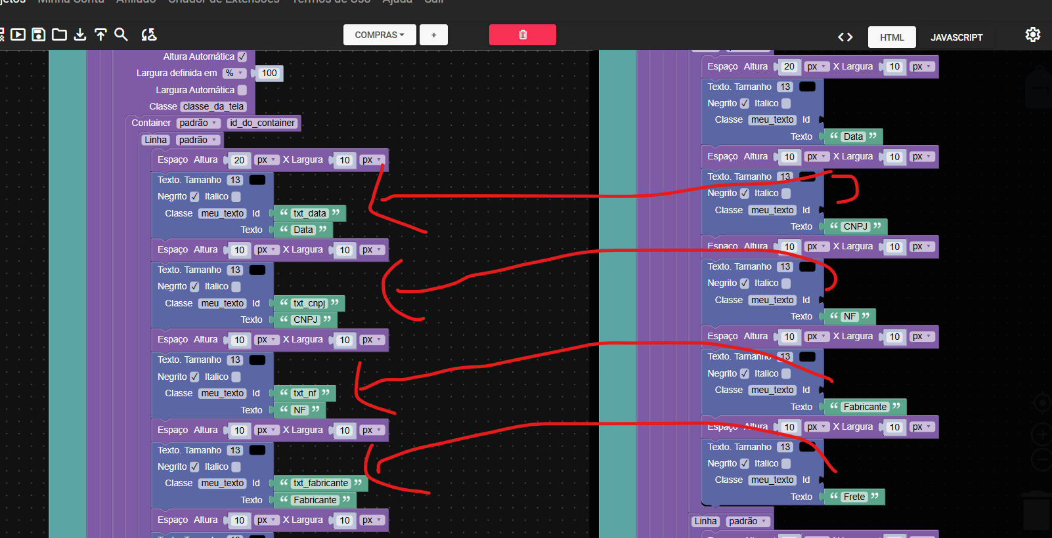Click the Largura definida value 100 field
The height and width of the screenshot is (538, 1052).
[x=269, y=73]
